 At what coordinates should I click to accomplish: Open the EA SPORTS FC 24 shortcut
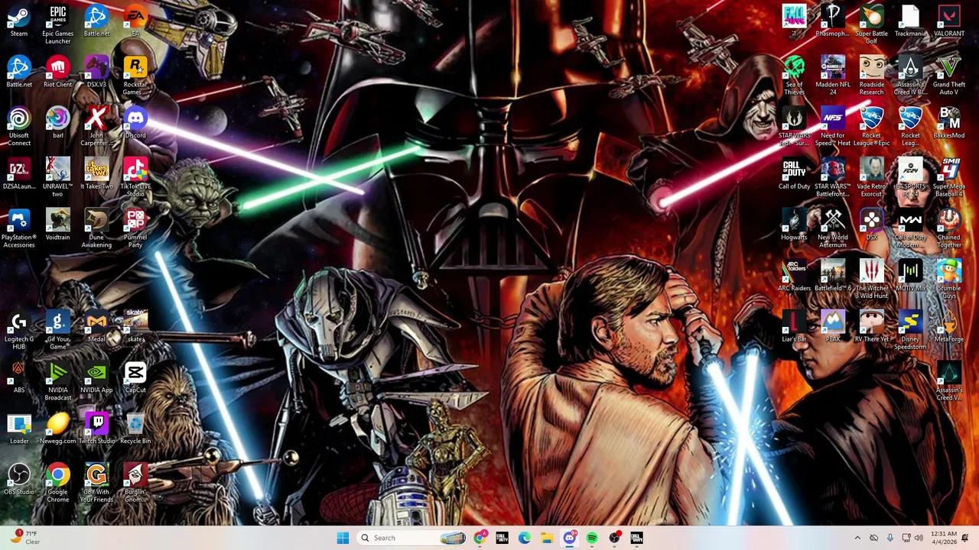coord(910,177)
